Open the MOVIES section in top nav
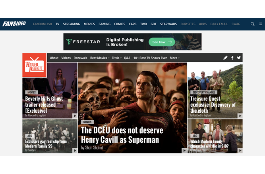Image resolution: width=265 pixels, height=174 pixels. coord(89,24)
